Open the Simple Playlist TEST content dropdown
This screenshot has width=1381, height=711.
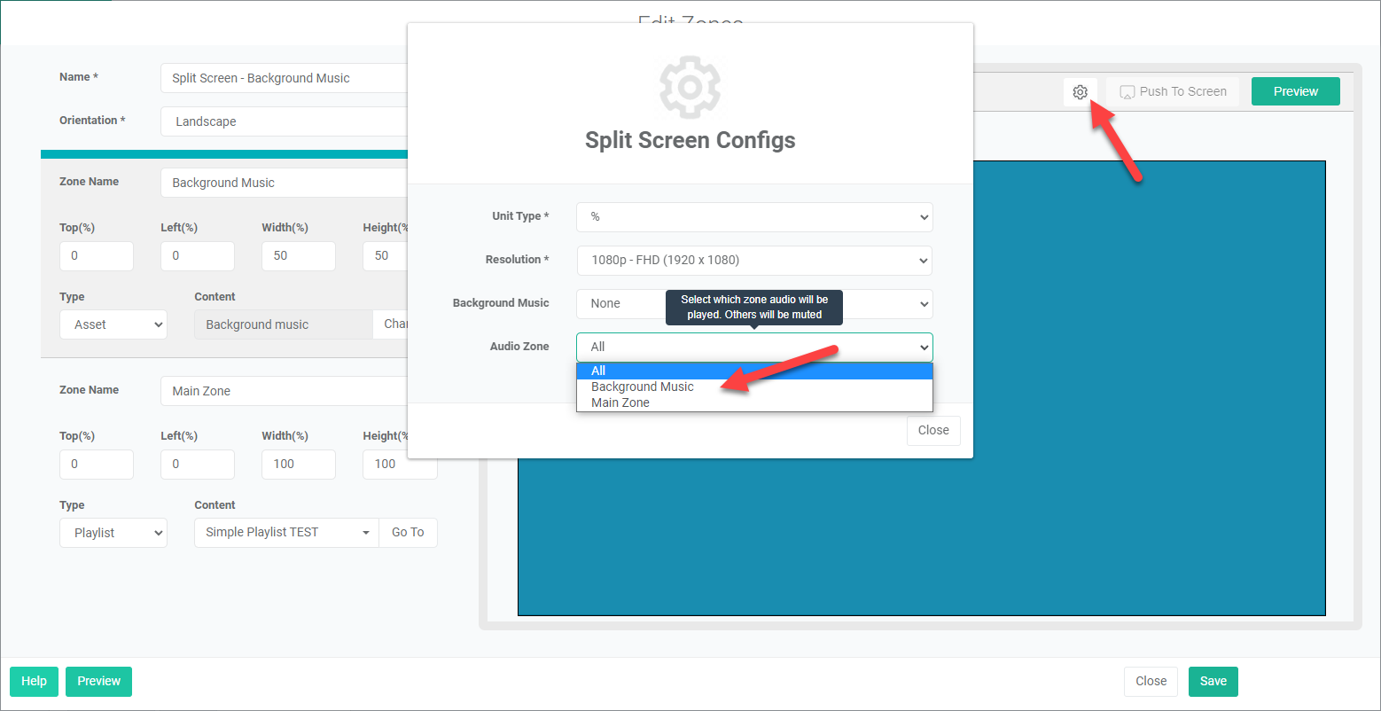pos(286,533)
